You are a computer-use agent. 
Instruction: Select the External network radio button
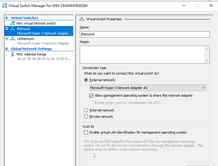86,80
